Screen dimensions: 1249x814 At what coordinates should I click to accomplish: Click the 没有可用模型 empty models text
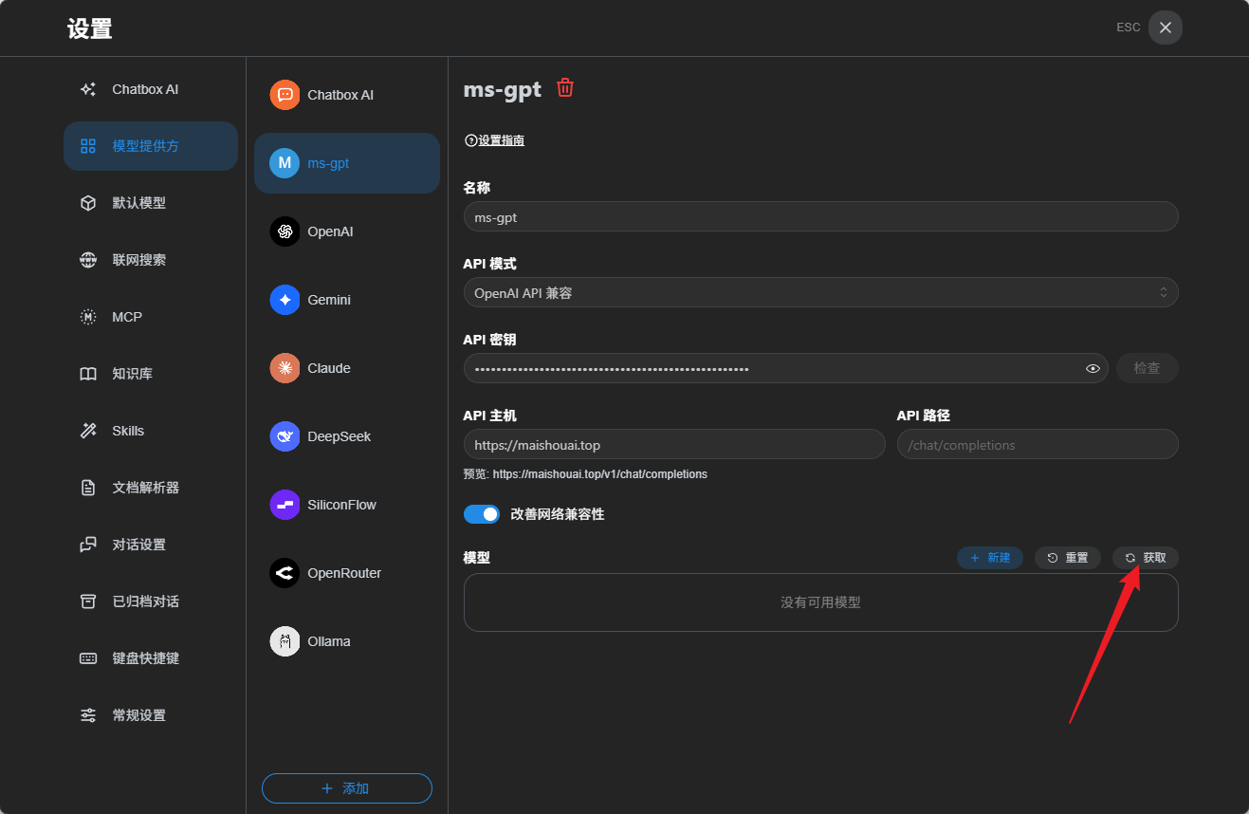tap(820, 602)
